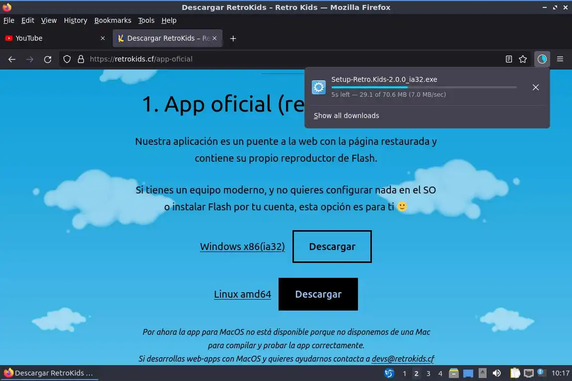Switch to workspace 3
This screenshot has height=381, width=572.
click(429, 374)
